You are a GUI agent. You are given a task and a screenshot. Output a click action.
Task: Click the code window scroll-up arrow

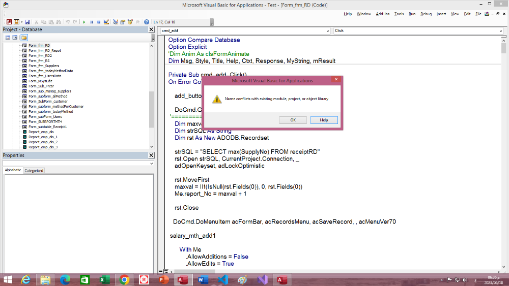(x=503, y=41)
